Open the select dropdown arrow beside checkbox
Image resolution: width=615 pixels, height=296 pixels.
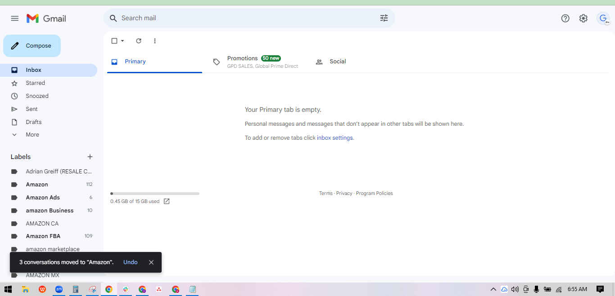(122, 41)
